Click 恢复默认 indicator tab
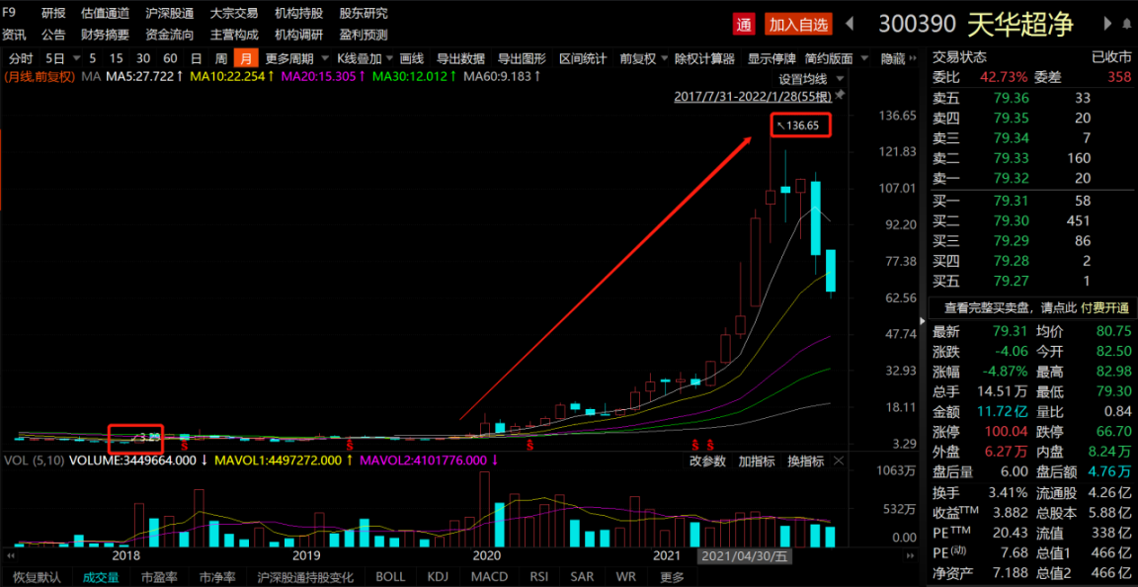The width and height of the screenshot is (1138, 587). pyautogui.click(x=37, y=577)
